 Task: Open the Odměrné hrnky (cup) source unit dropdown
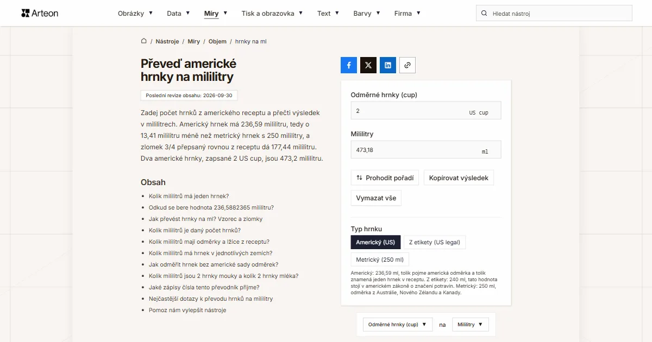click(x=398, y=325)
